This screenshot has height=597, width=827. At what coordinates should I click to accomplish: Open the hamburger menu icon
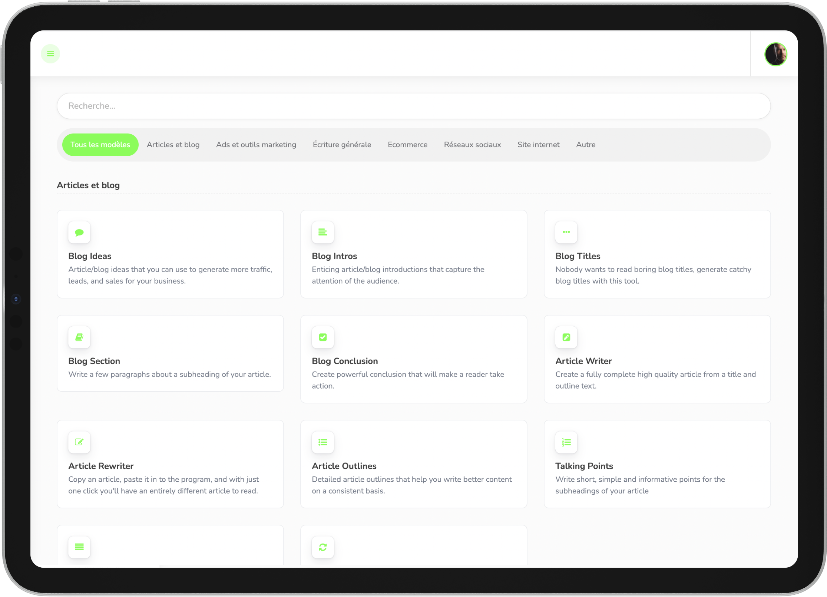click(50, 54)
